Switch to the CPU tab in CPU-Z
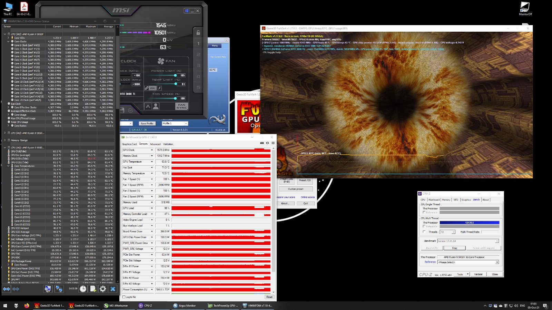 pos(423,200)
